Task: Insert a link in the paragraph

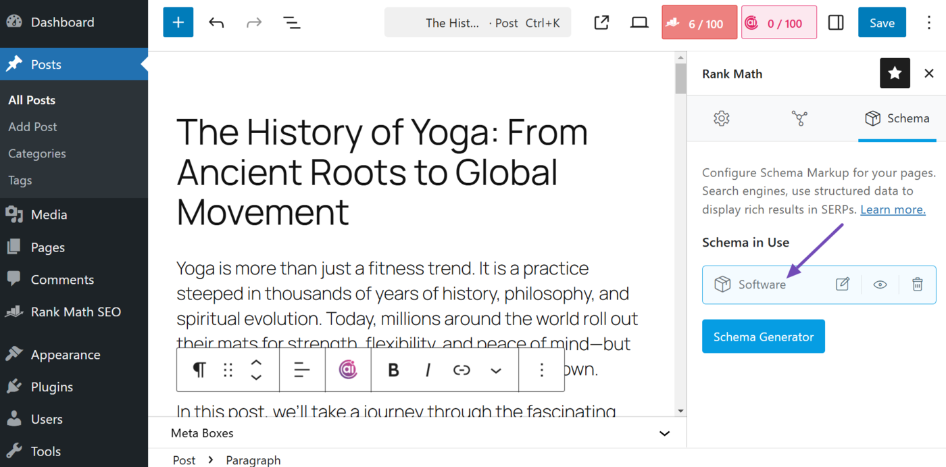Action: click(462, 370)
